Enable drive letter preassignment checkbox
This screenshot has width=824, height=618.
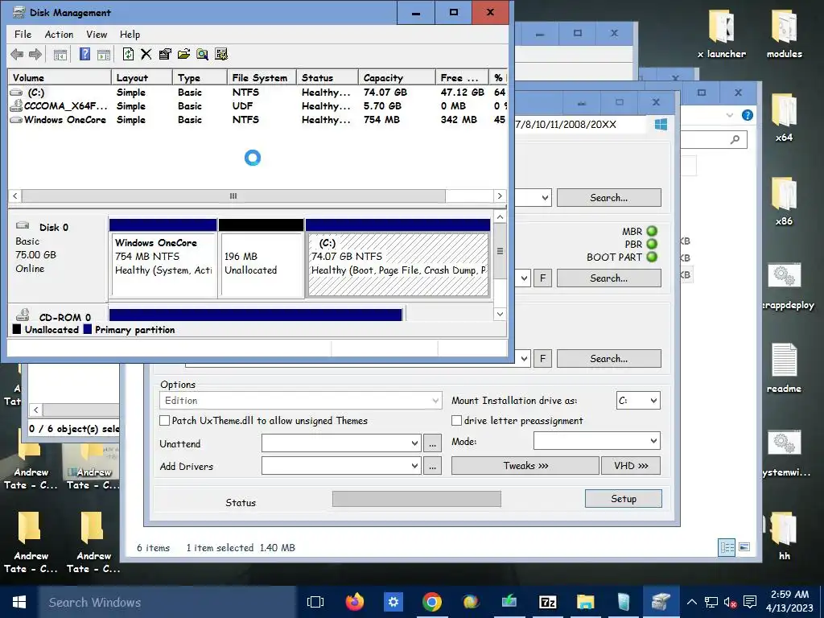click(x=457, y=421)
